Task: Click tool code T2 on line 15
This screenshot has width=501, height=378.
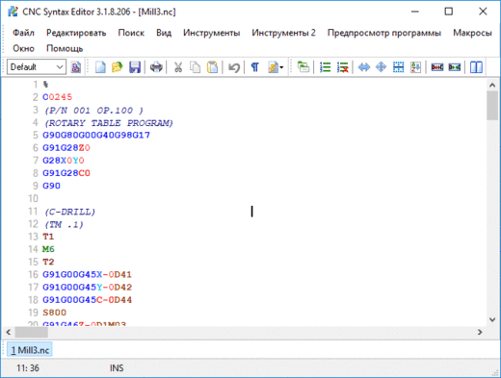Action: [x=48, y=262]
